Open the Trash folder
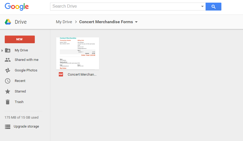The height and width of the screenshot is (141, 243). (19, 102)
